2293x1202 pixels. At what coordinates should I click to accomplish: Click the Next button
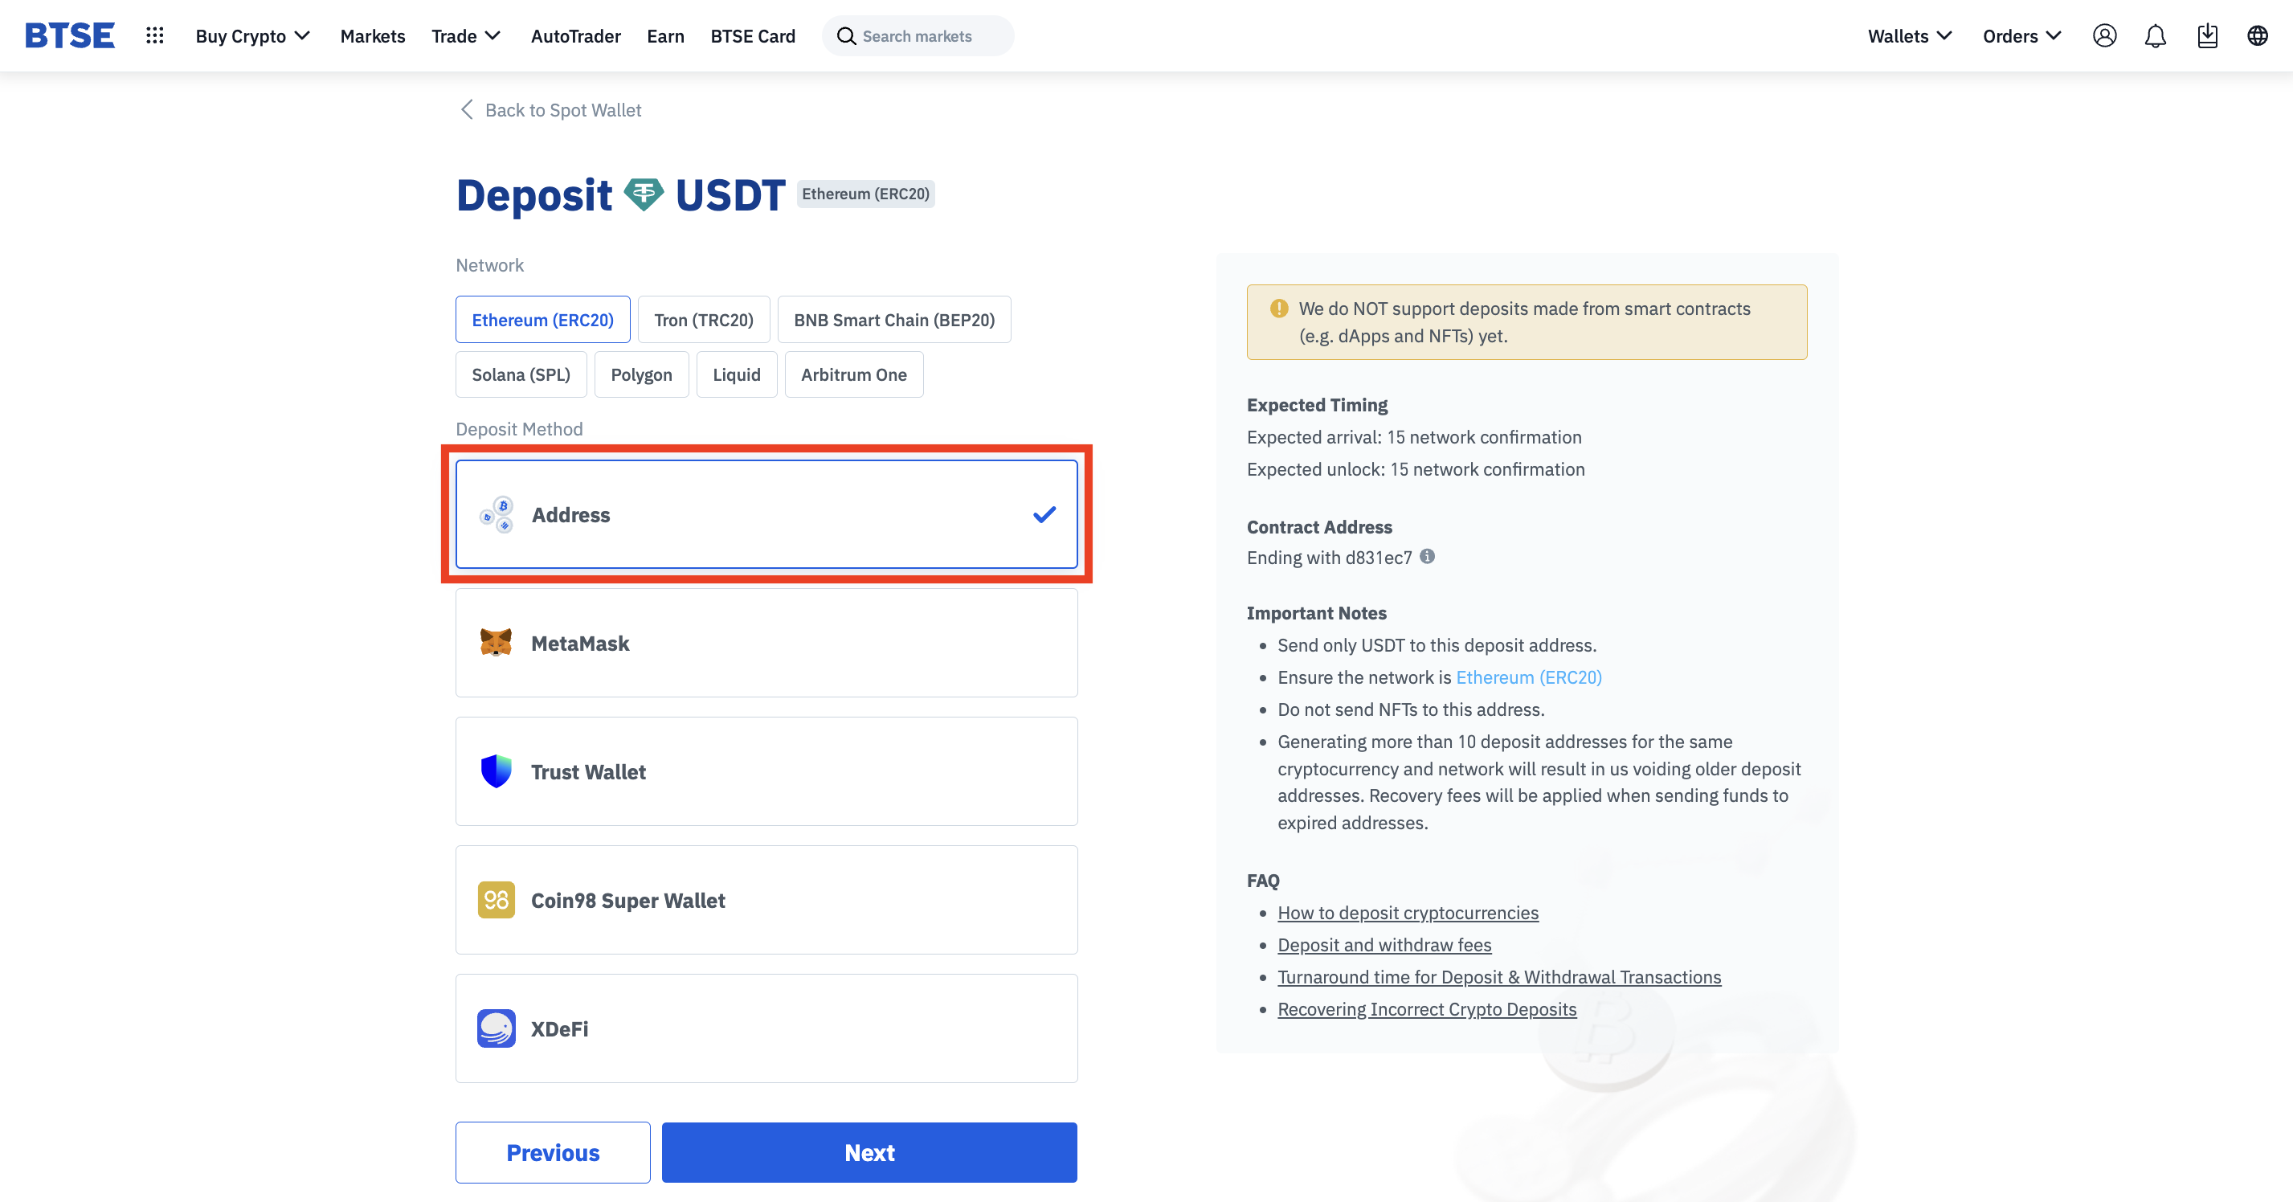tap(869, 1152)
